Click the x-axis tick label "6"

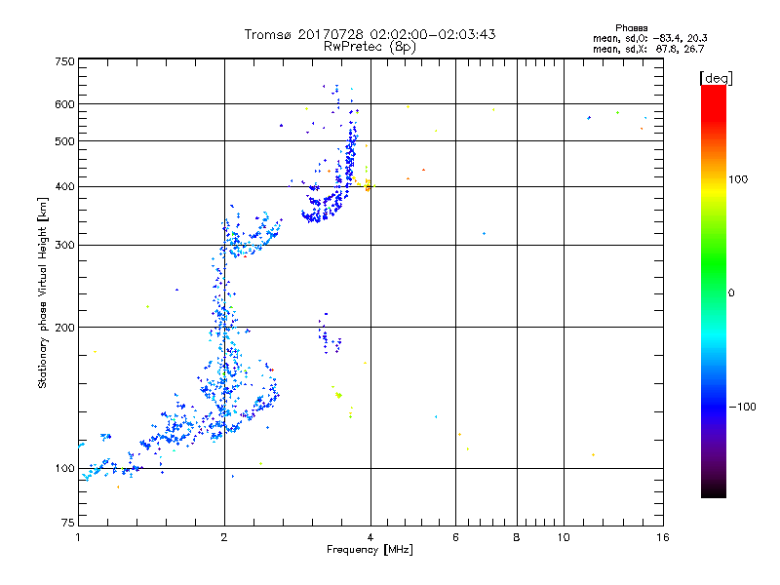point(455,537)
